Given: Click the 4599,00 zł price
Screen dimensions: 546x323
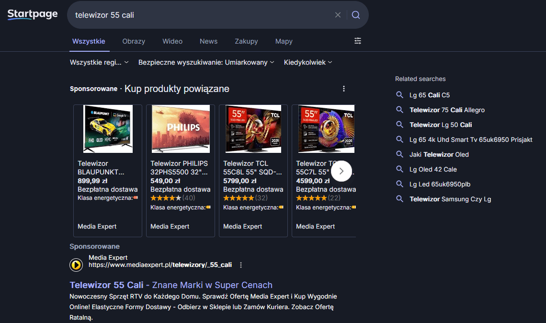Looking at the screenshot, I should 312,181.
